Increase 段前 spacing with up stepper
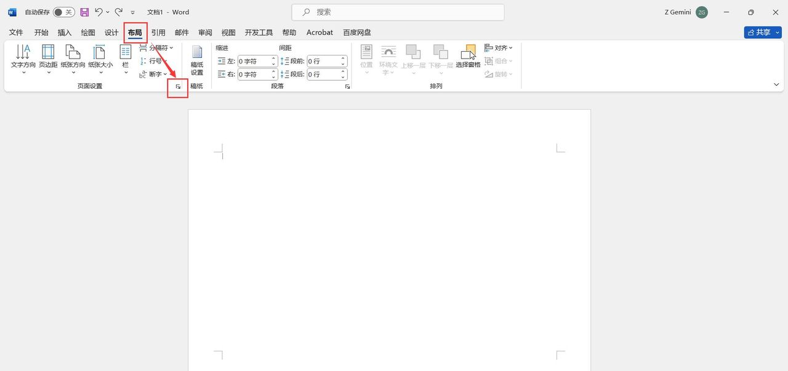This screenshot has width=788, height=371. pyautogui.click(x=342, y=58)
